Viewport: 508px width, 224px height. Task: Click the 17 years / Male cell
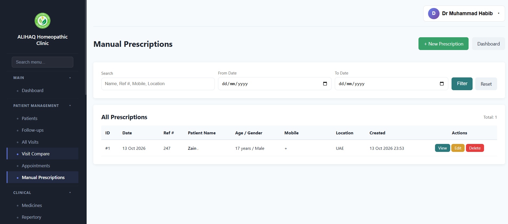tap(250, 148)
